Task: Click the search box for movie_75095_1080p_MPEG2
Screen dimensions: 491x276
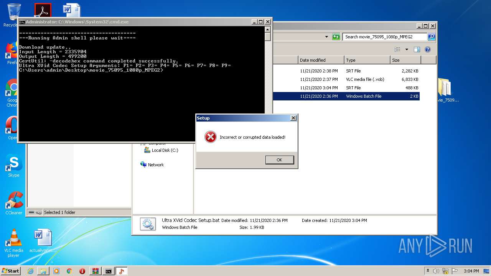Action: [x=385, y=37]
